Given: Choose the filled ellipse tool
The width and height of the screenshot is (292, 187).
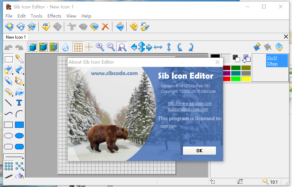Looking at the screenshot, I should [x=19, y=136].
